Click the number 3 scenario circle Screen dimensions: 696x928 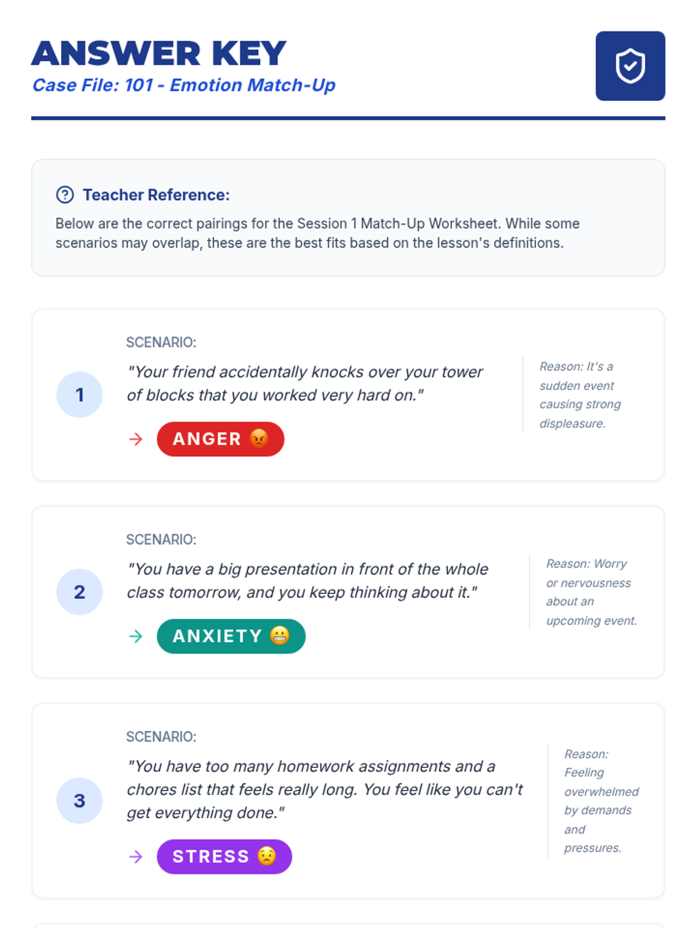(79, 800)
